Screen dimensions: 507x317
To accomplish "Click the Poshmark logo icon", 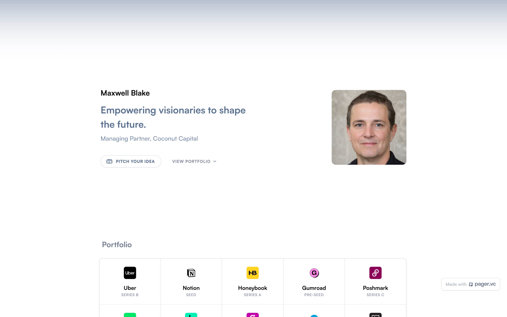I will click(375, 273).
